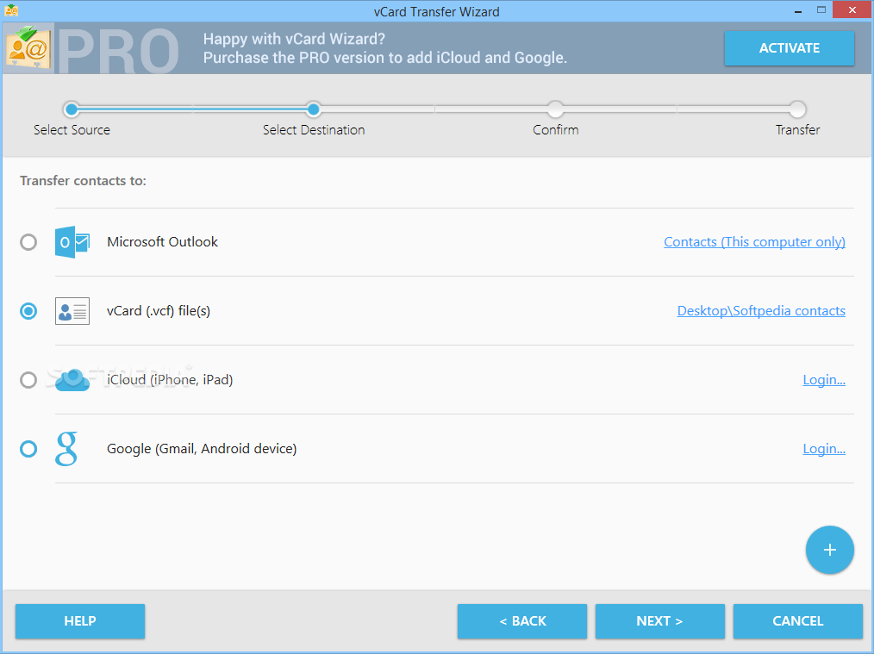Select the iCloud radio button

click(x=28, y=380)
